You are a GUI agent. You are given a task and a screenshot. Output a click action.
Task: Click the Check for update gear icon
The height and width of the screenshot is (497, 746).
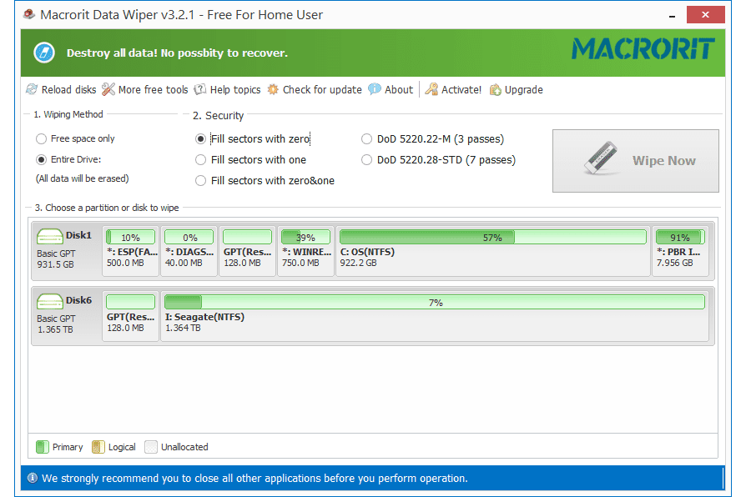273,90
